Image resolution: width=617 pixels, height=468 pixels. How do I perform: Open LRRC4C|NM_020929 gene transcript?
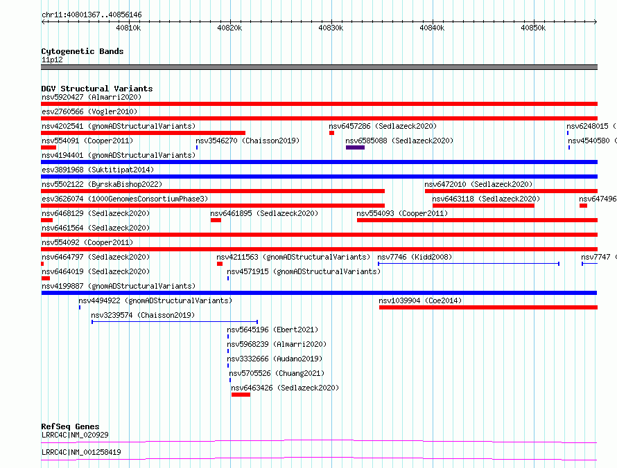tap(75, 435)
